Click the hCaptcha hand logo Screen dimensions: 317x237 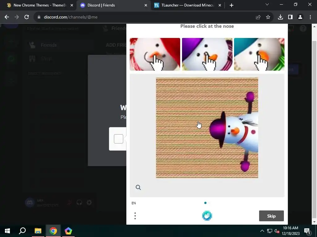(x=207, y=216)
